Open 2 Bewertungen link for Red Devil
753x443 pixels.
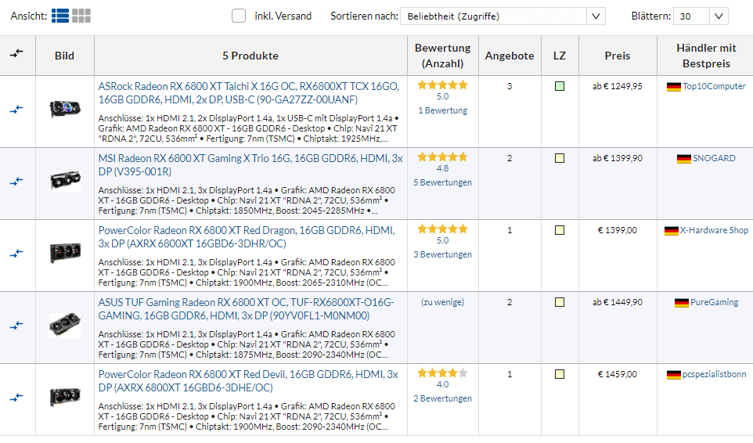[x=443, y=398]
